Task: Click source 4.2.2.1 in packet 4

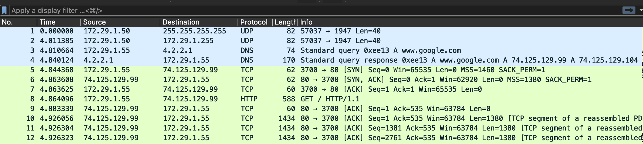Action: pyautogui.click(x=98, y=60)
